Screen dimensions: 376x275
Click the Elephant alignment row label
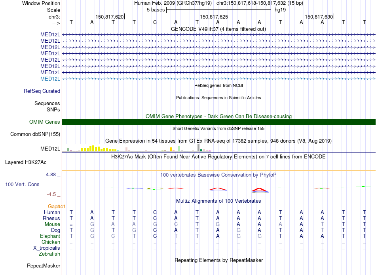(x=50, y=236)
